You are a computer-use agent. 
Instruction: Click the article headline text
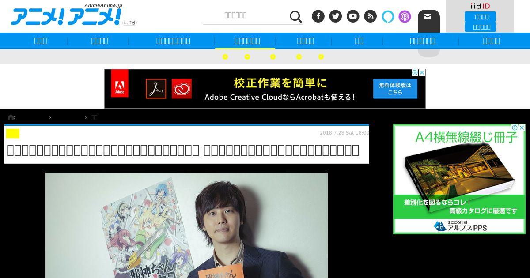(183, 150)
